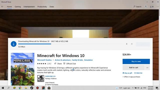Open Family & kids category link
The image size is (160, 90).
(77, 60)
